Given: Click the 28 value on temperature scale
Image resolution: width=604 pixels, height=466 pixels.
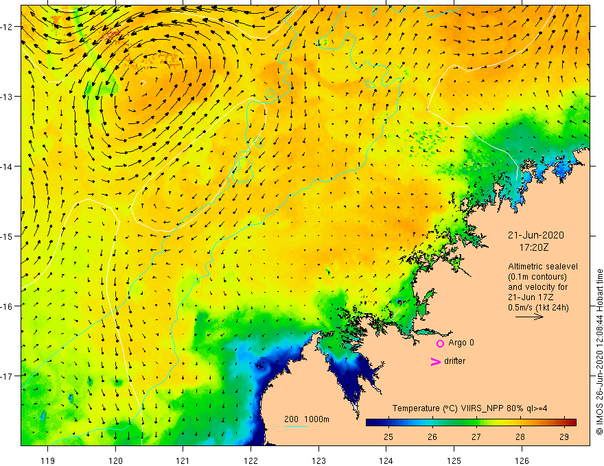Looking at the screenshot, I should click(x=520, y=437).
